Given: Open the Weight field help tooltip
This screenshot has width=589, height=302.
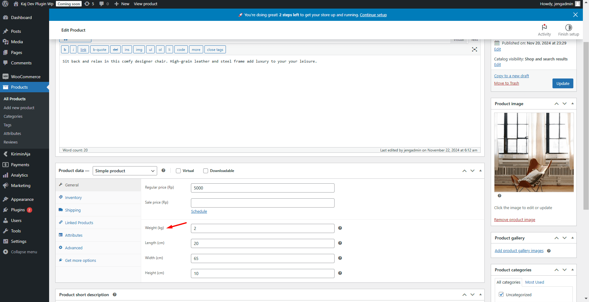Looking at the screenshot, I should pyautogui.click(x=340, y=228).
